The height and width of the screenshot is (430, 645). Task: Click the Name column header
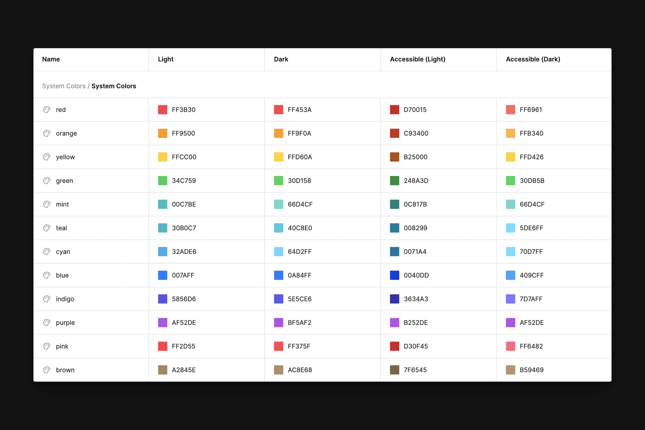[51, 59]
